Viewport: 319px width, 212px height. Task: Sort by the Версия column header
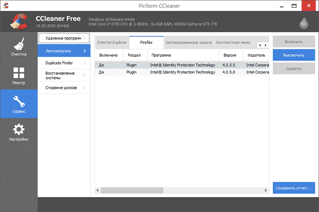click(231, 55)
